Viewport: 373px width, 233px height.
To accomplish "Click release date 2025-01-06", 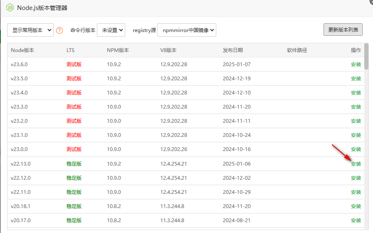I will 237,164.
